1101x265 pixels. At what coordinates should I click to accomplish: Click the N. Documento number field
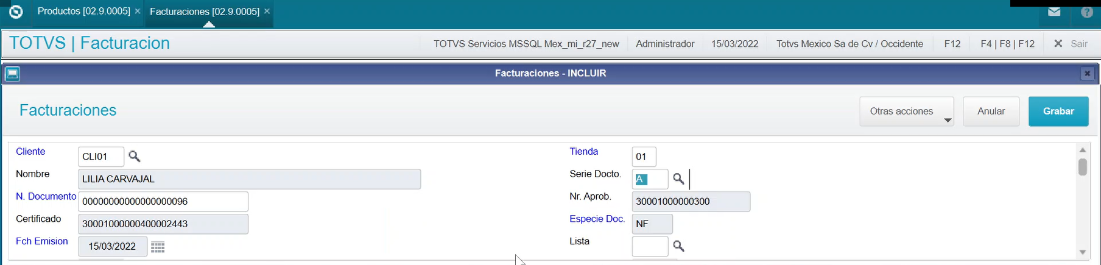click(163, 202)
